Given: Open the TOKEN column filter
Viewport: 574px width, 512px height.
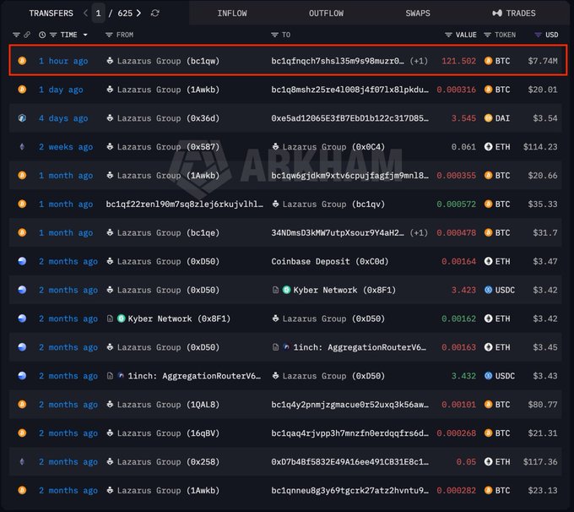Looking at the screenshot, I should tap(487, 35).
